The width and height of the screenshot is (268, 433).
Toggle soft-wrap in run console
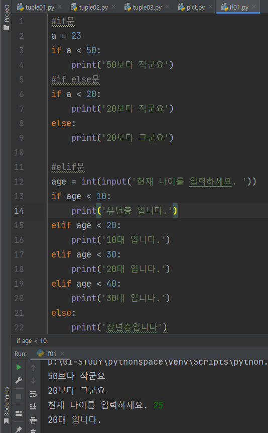point(33,393)
